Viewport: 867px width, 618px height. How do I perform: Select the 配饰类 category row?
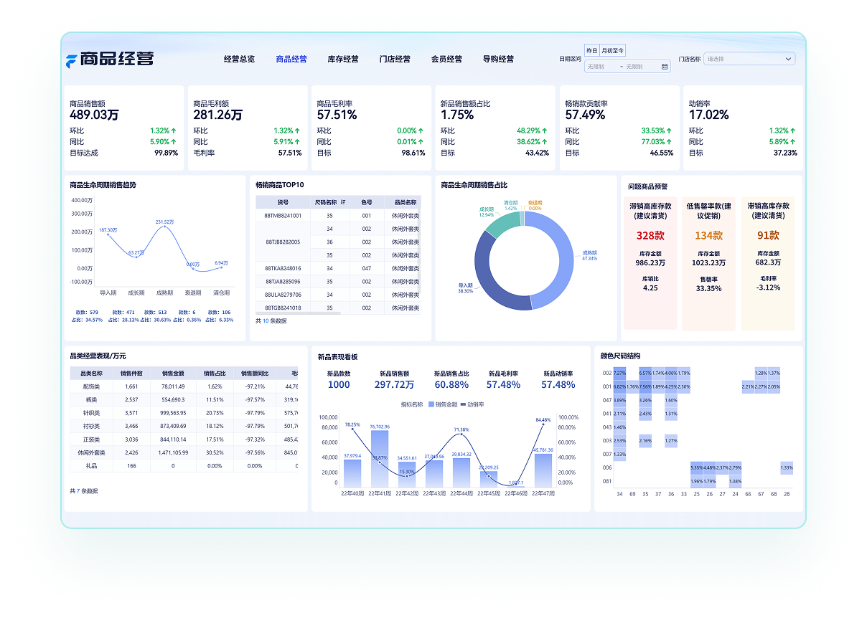pyautogui.click(x=184, y=386)
